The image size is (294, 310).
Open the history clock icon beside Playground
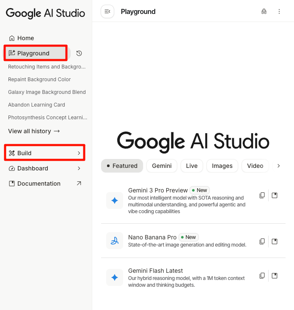tap(79, 53)
